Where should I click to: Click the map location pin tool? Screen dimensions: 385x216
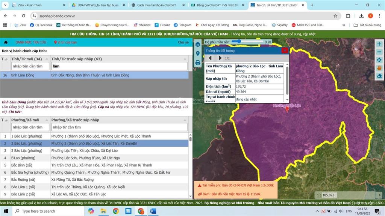(x=198, y=54)
